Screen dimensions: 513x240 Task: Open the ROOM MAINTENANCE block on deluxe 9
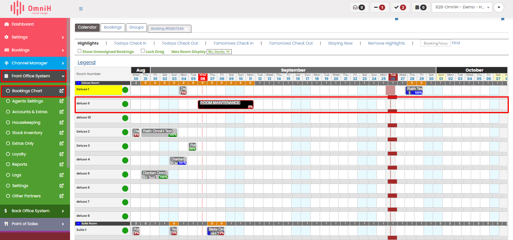[x=226, y=104]
